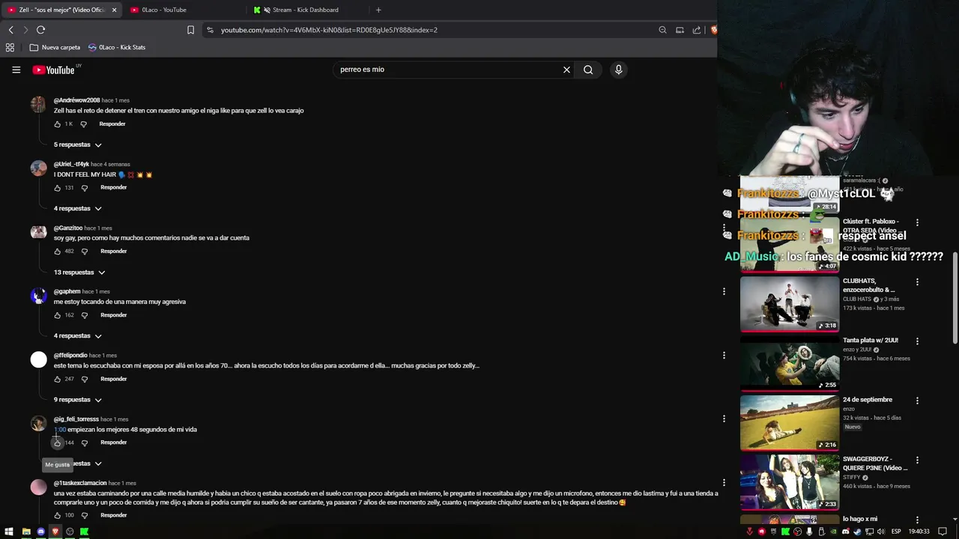
Task: Open action menu for @ffelipondio's comment
Action: click(724, 355)
